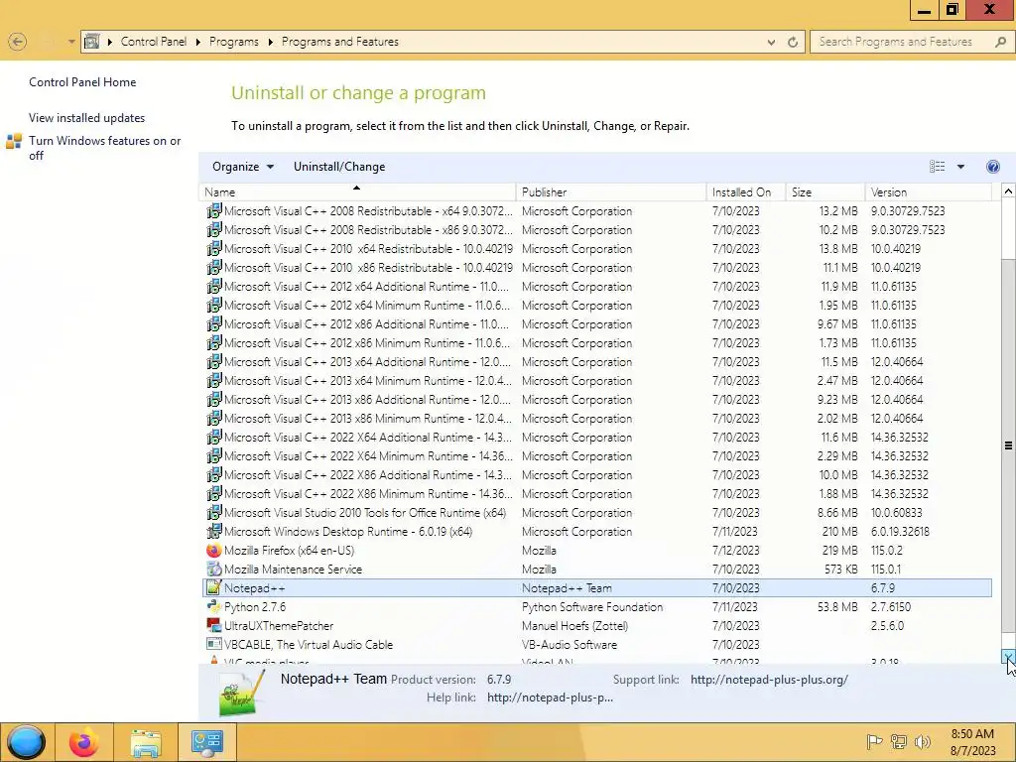This screenshot has height=762, width=1016.
Task: Click the scrollbar down arrow
Action: point(1008,657)
